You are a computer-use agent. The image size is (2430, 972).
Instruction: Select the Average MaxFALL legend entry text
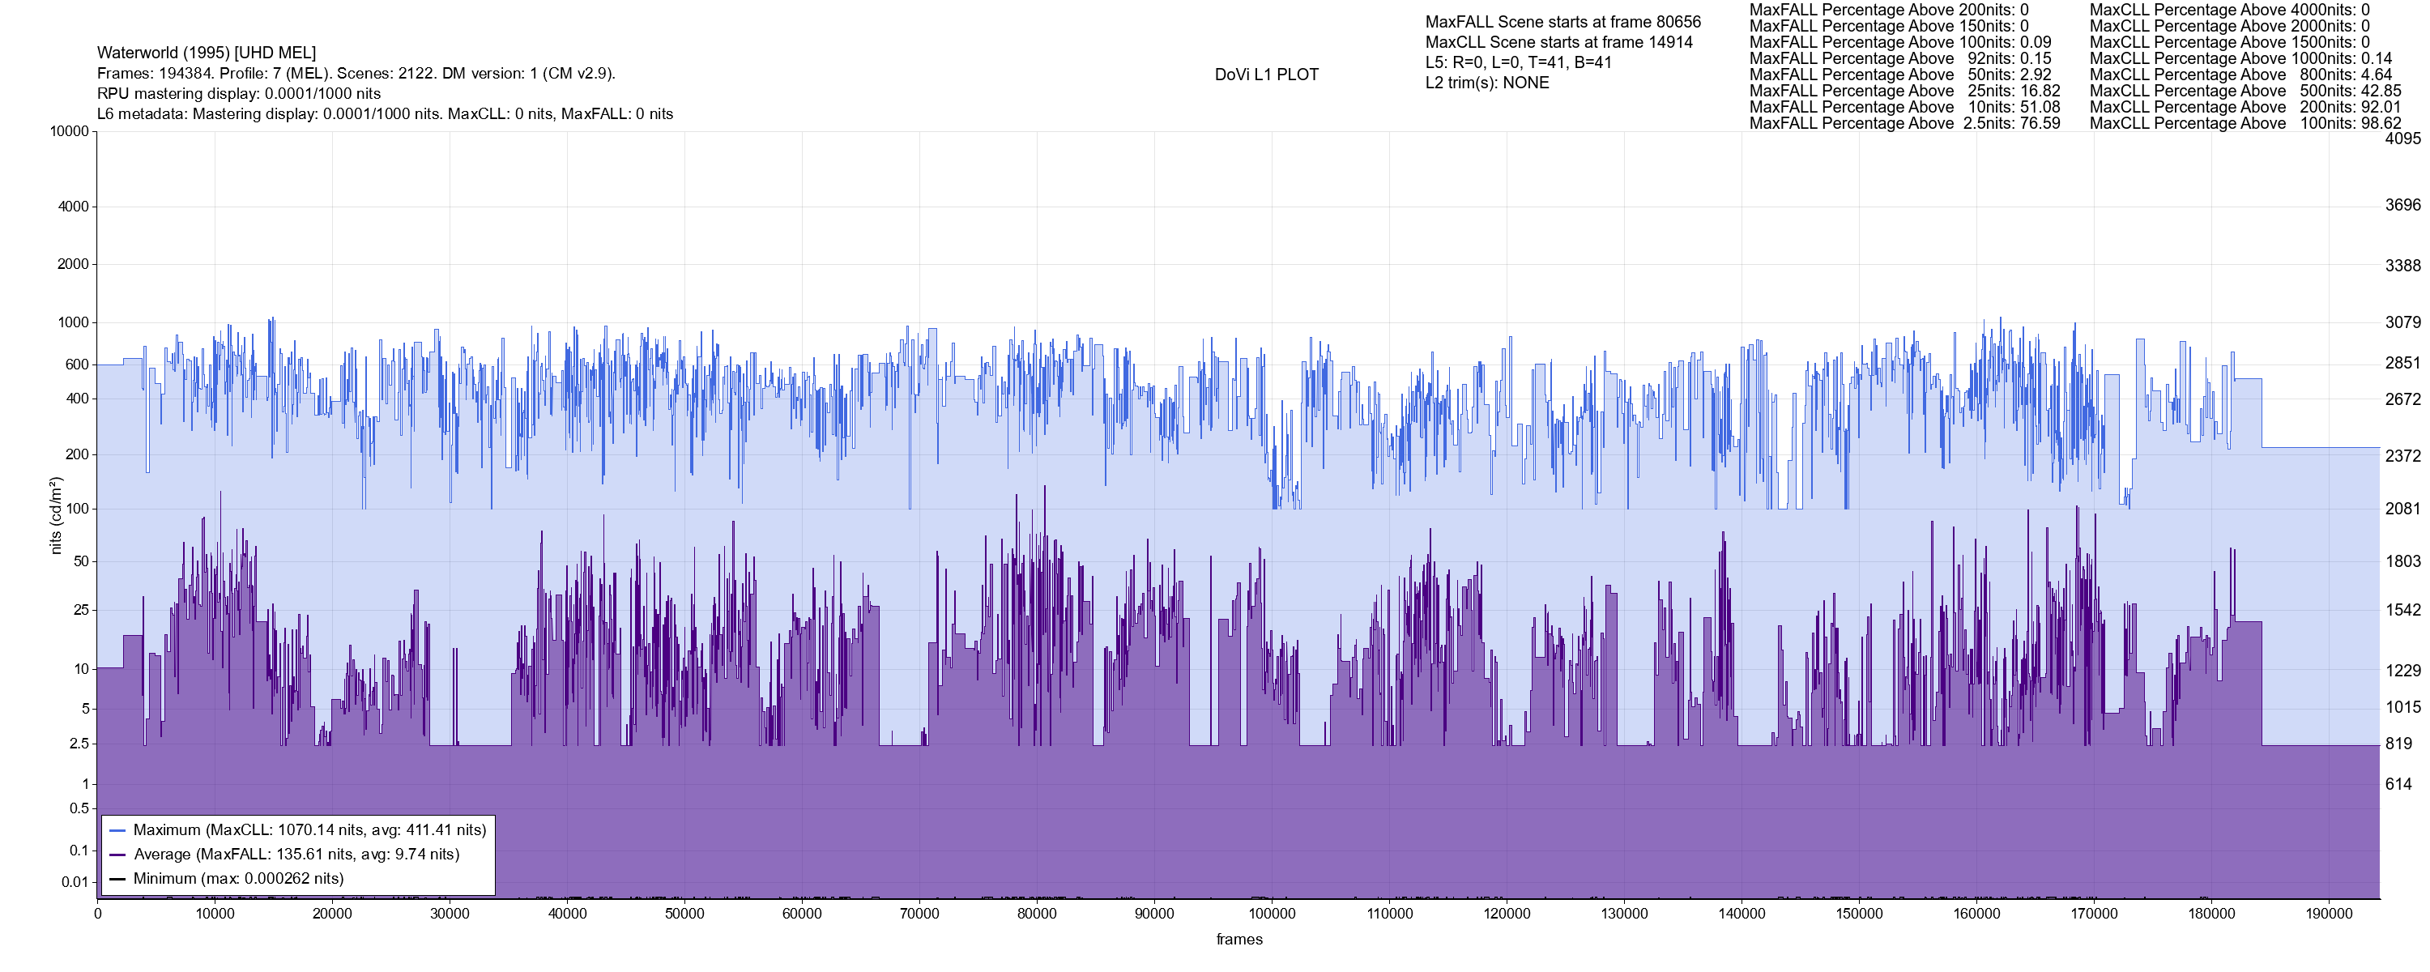click(x=296, y=855)
